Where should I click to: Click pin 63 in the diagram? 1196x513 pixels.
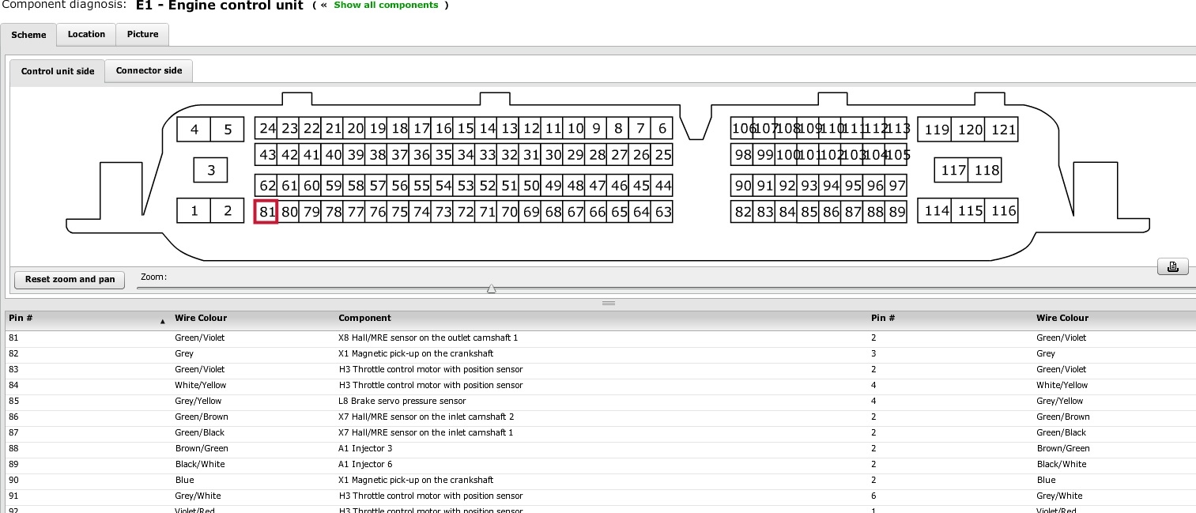[x=662, y=212]
